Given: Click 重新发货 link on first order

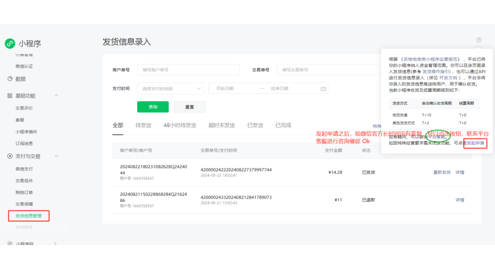Looking at the screenshot, I should (442, 172).
